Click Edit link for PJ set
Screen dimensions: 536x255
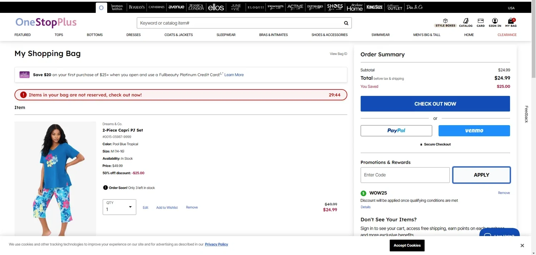(x=145, y=208)
